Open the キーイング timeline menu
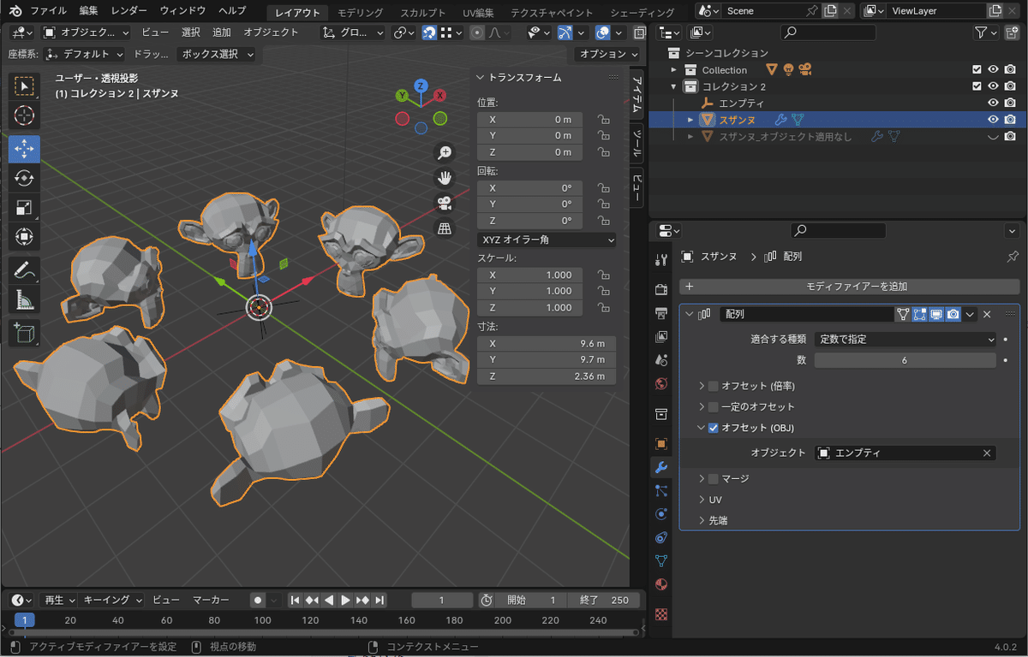Image resolution: width=1028 pixels, height=657 pixels. [112, 601]
